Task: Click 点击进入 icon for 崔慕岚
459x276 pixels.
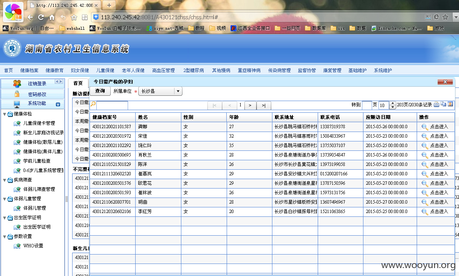Action: click(425, 174)
